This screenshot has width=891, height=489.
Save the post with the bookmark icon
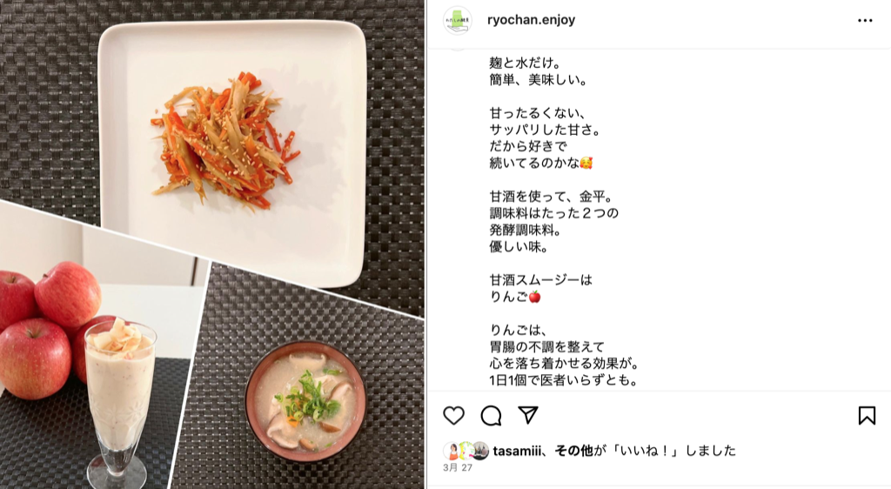[867, 416]
